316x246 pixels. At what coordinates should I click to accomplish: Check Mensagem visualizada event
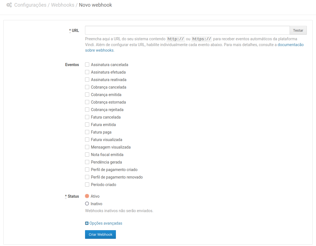pyautogui.click(x=87, y=147)
